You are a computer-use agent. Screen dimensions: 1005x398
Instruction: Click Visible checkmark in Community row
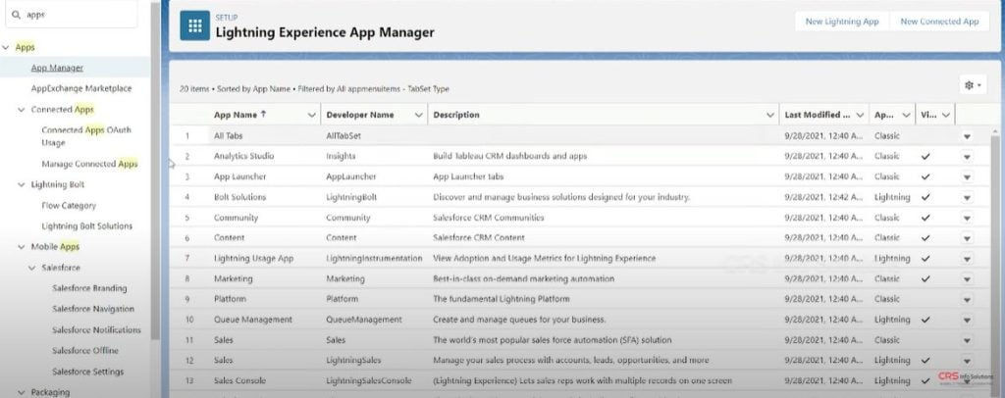point(925,218)
